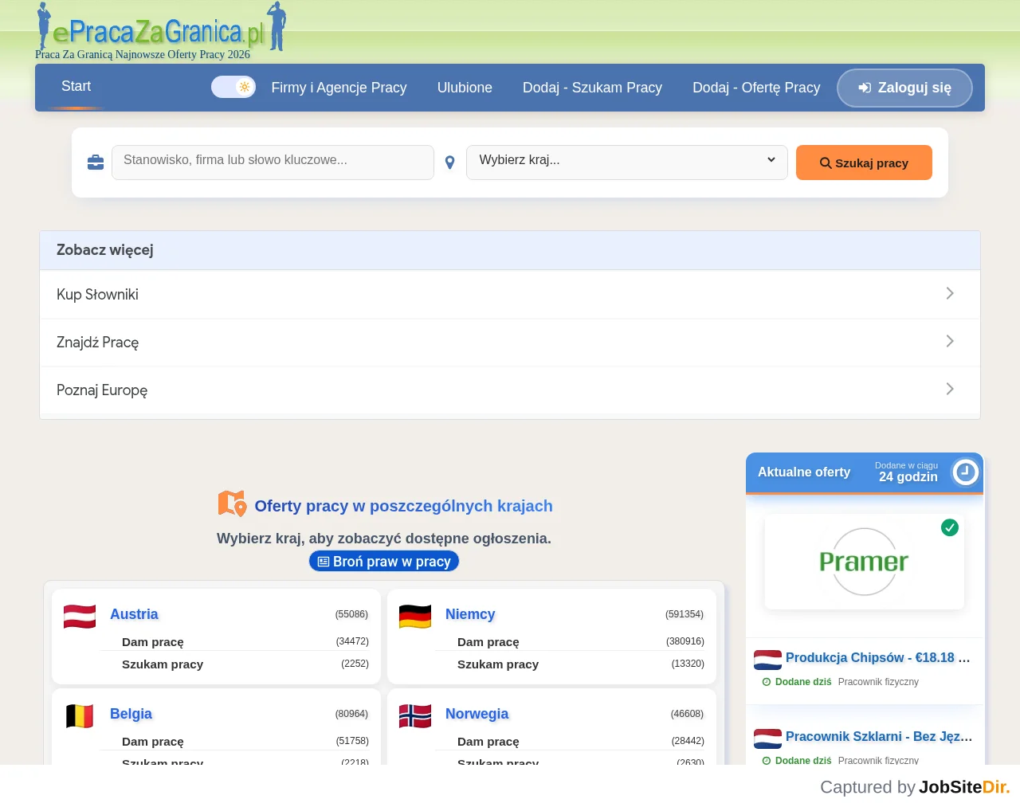This screenshot has width=1020, height=811.
Task: Open Produkcja Chipsów job offer
Action: (x=877, y=658)
